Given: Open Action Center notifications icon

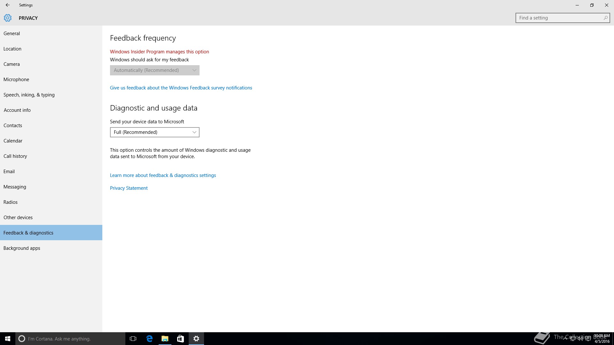Looking at the screenshot, I should click(588, 339).
